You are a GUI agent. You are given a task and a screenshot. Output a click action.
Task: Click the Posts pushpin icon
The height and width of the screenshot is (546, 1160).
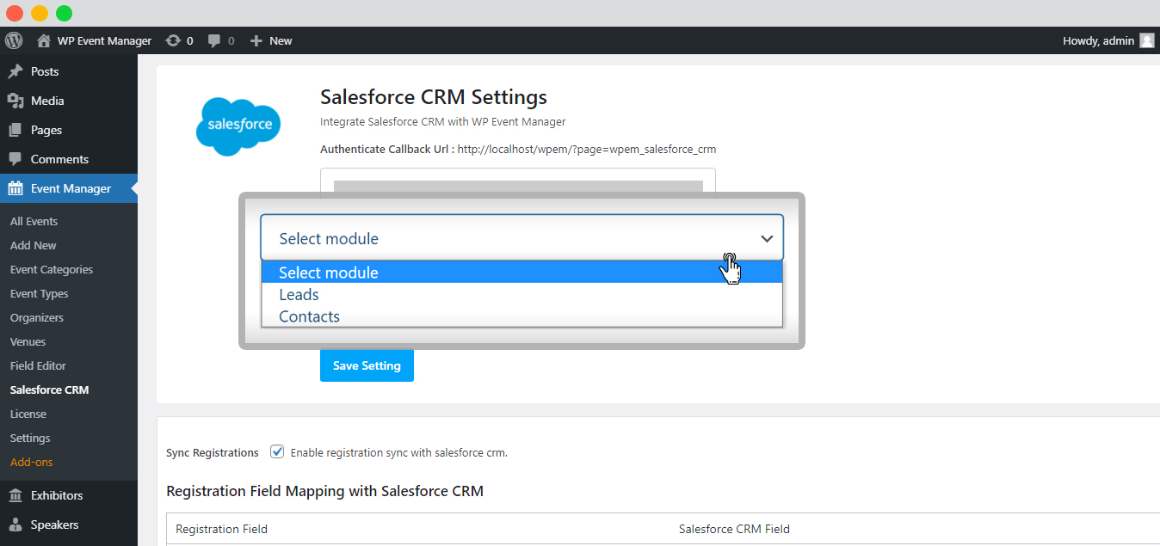15,71
